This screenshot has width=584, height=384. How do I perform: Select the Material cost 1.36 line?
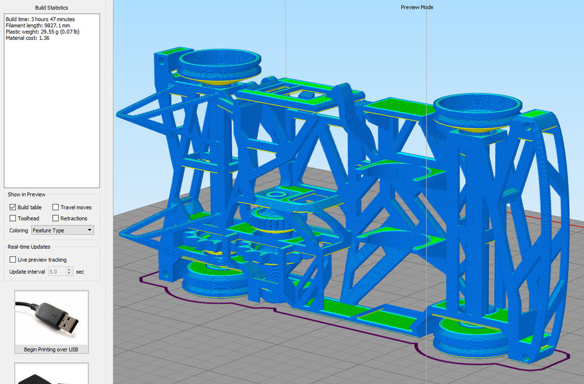pyautogui.click(x=27, y=38)
